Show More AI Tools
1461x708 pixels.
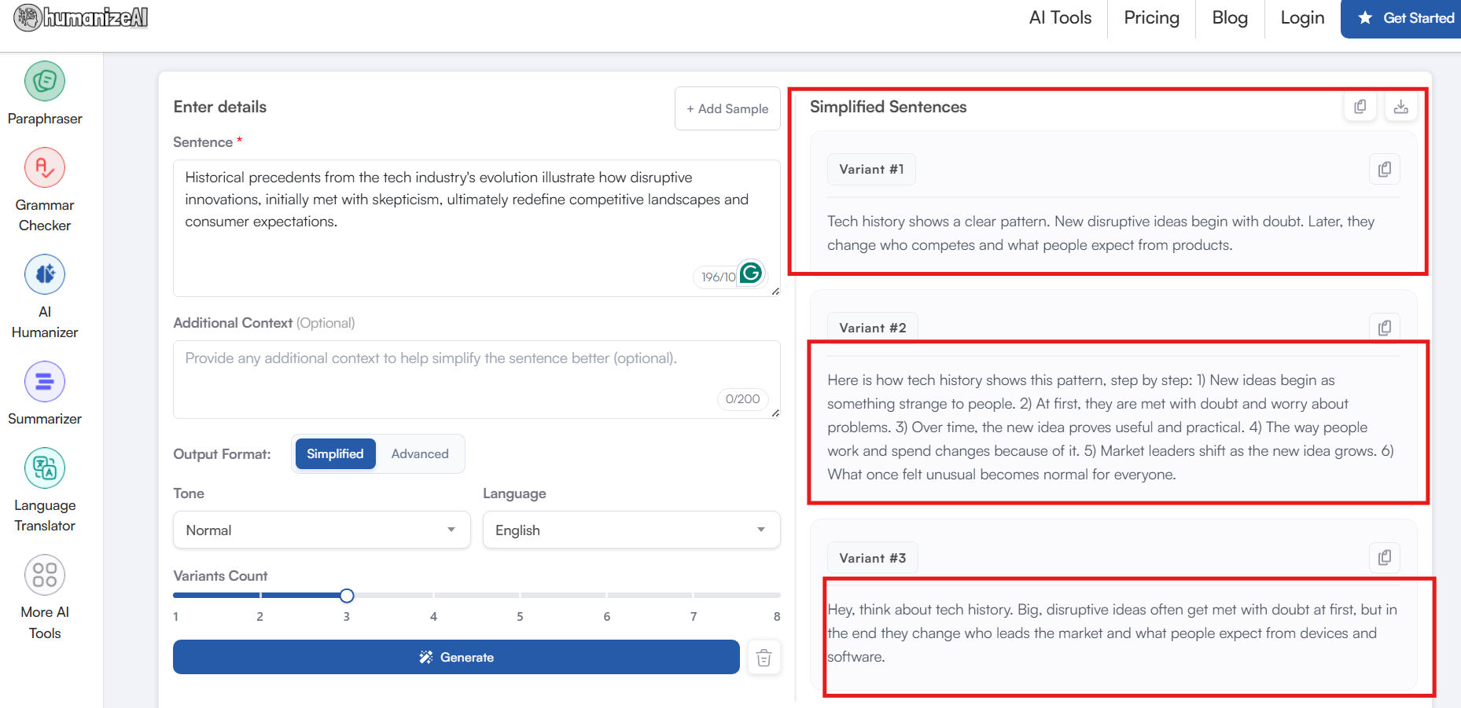[x=45, y=575]
